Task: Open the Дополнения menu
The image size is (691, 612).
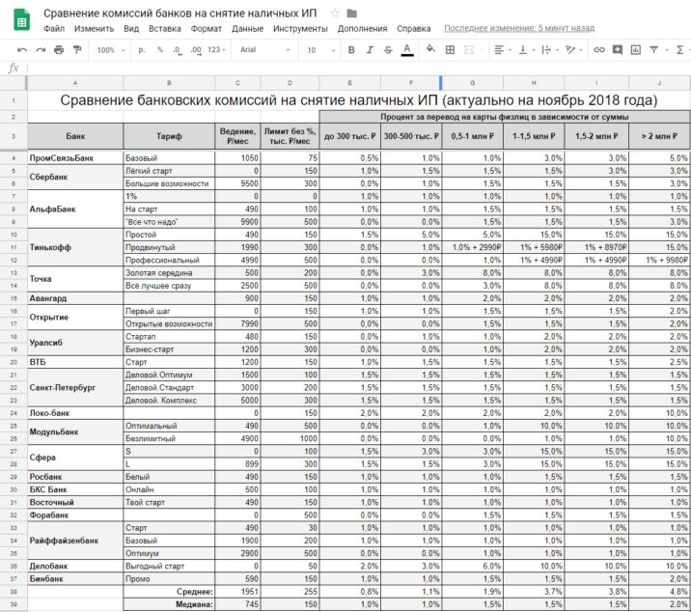Action: click(362, 29)
